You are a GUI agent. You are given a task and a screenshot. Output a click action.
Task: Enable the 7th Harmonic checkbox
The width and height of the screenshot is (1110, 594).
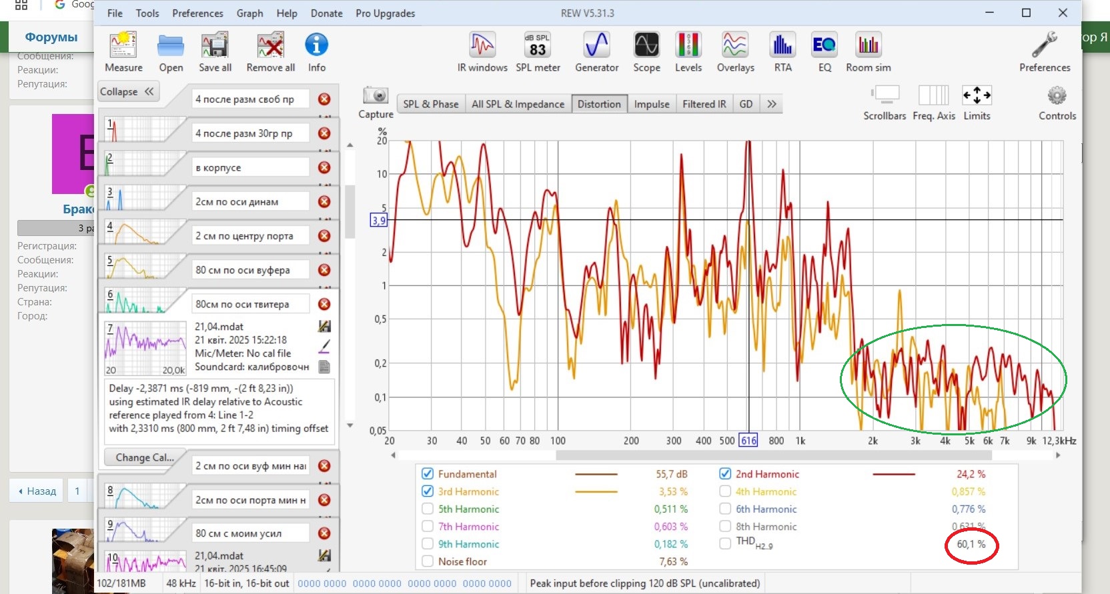tap(428, 526)
